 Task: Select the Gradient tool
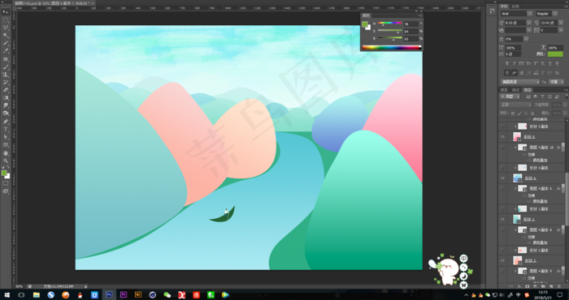pos(6,98)
